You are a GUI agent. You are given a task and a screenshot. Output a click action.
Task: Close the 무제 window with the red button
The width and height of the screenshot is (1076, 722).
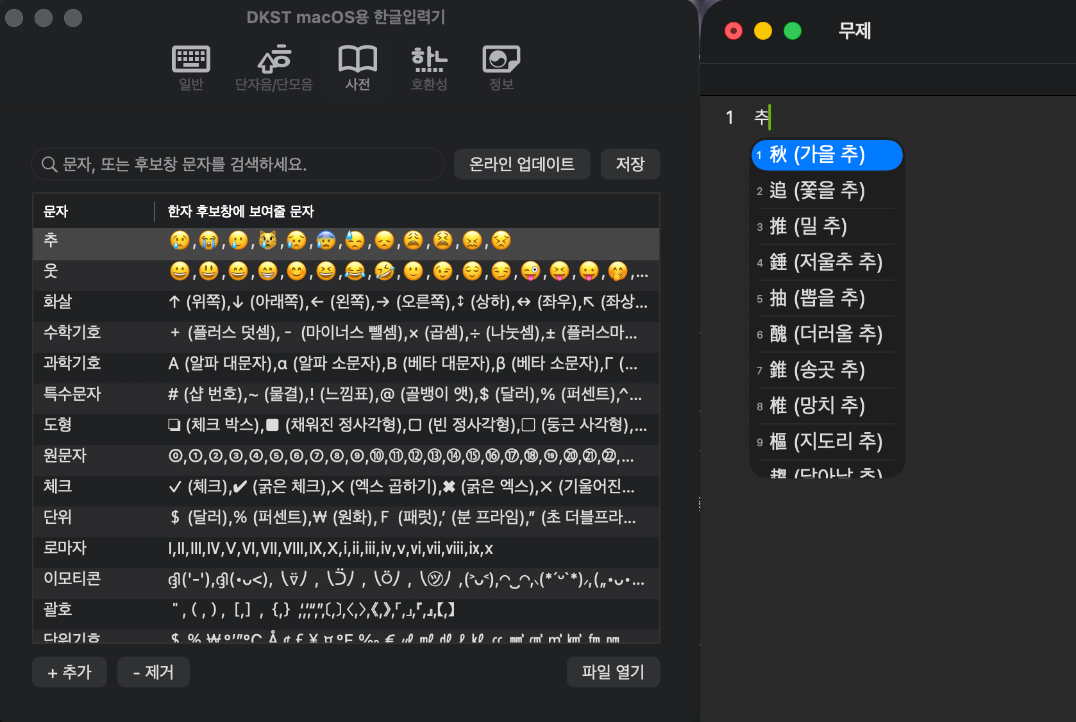(x=734, y=31)
